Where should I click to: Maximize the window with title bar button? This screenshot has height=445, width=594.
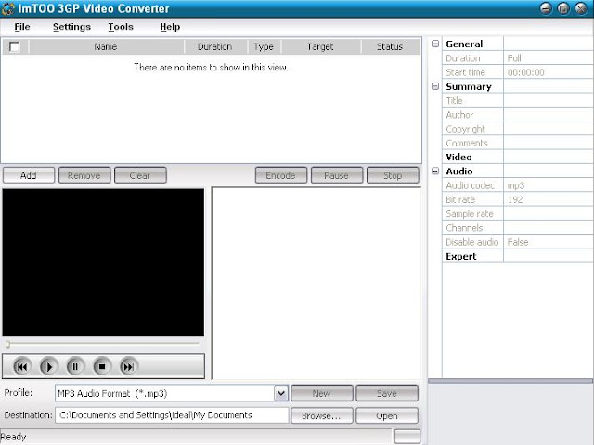pyautogui.click(x=563, y=8)
